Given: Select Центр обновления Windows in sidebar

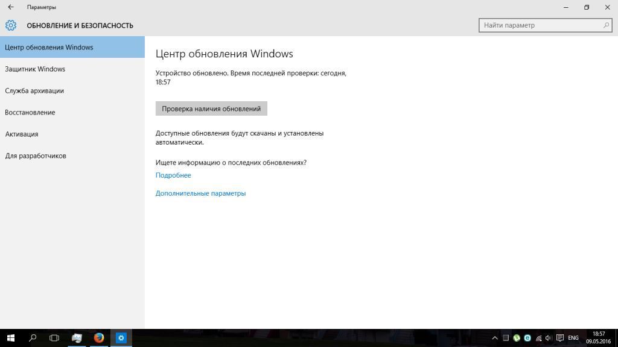Looking at the screenshot, I should 72,47.
